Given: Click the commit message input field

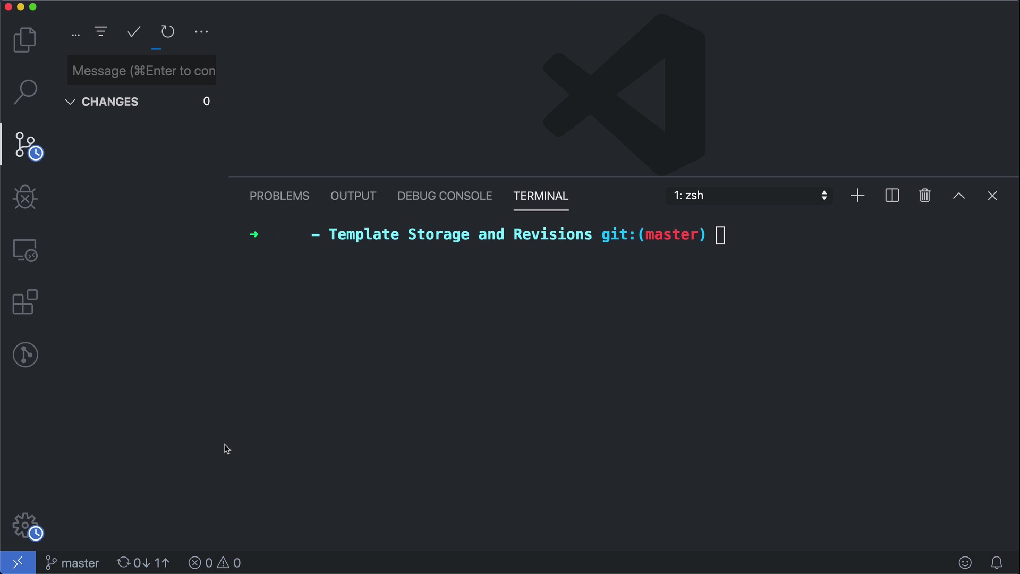Looking at the screenshot, I should (142, 71).
